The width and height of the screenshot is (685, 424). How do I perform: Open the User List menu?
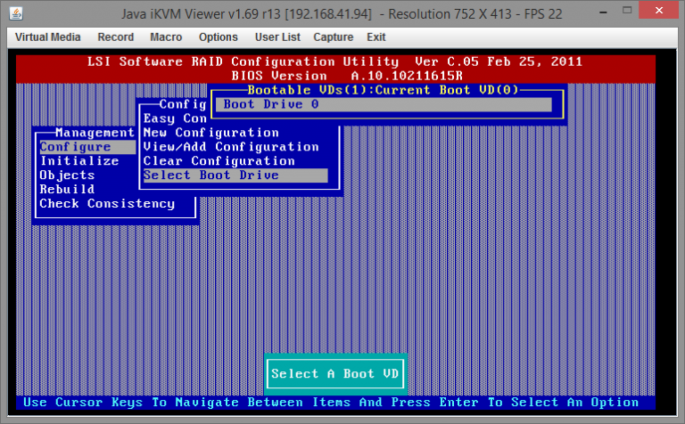[276, 37]
